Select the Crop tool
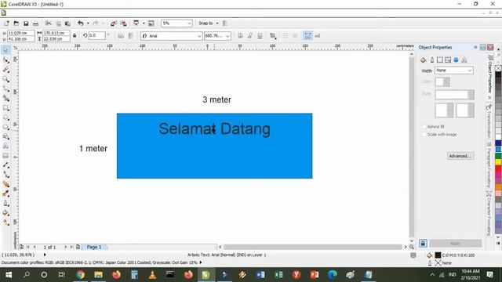The image size is (502, 282). coord(5,70)
